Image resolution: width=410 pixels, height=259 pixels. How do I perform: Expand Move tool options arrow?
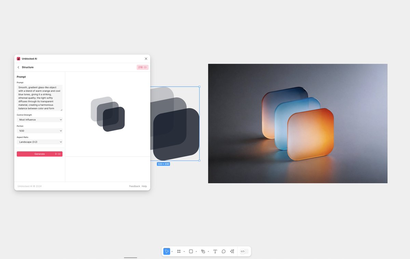(172, 252)
